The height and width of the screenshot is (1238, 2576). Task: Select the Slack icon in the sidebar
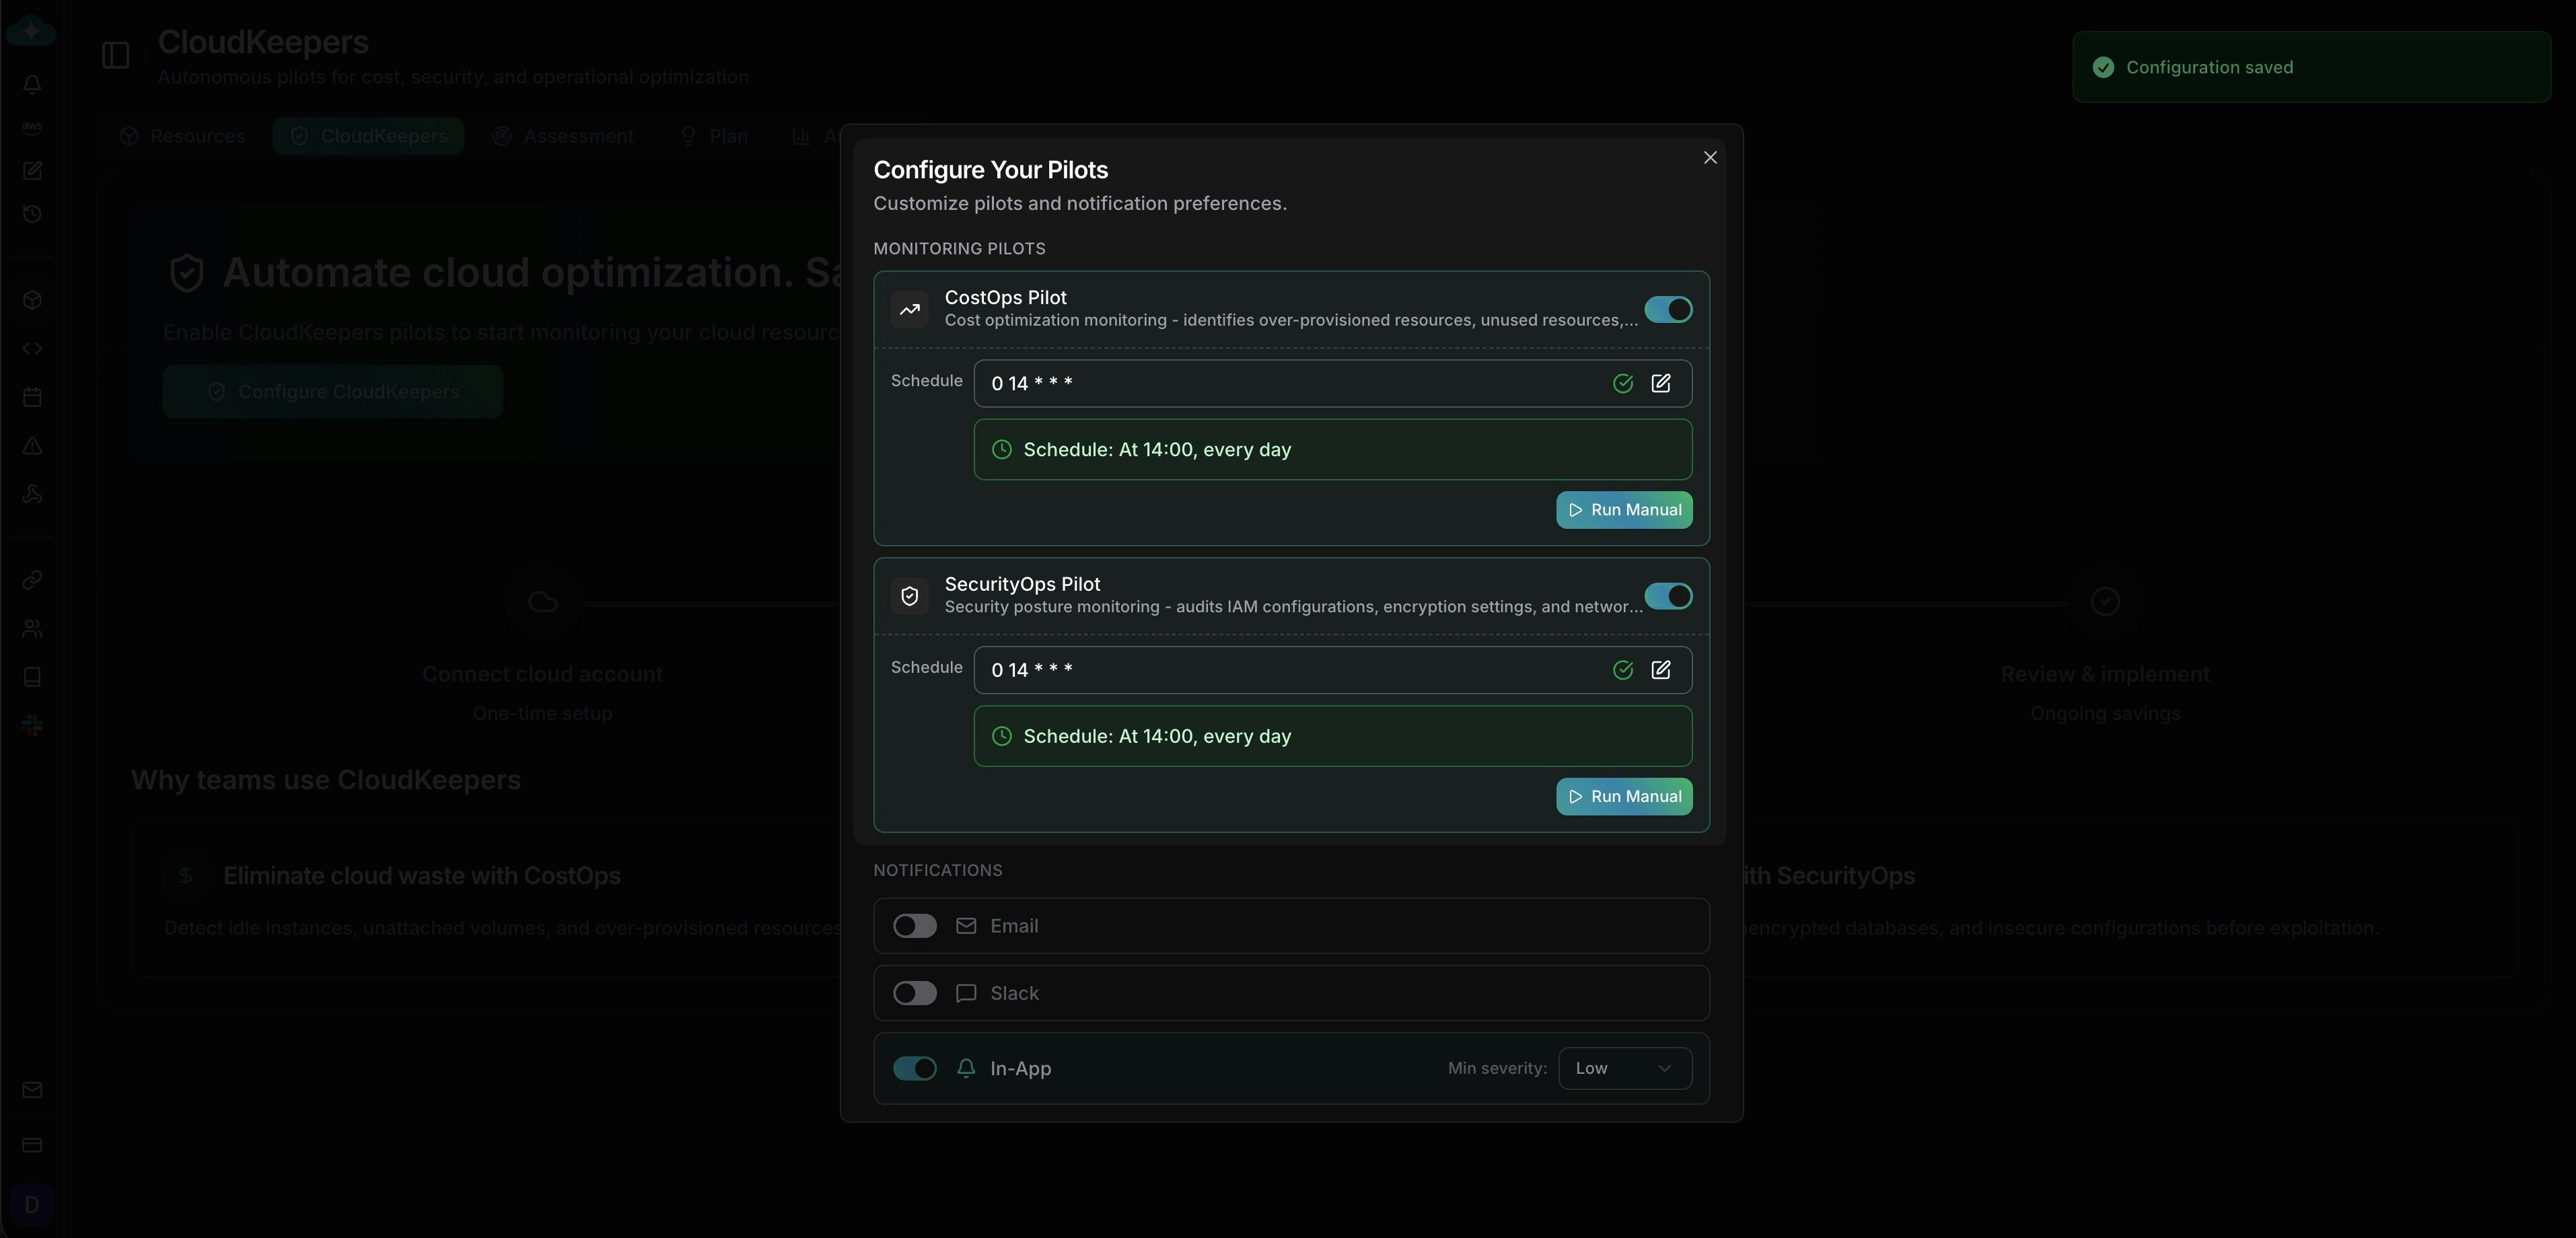(31, 725)
